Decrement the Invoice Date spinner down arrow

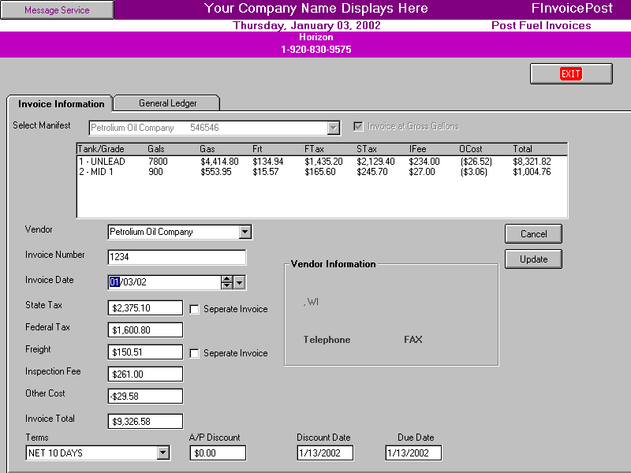coord(227,285)
